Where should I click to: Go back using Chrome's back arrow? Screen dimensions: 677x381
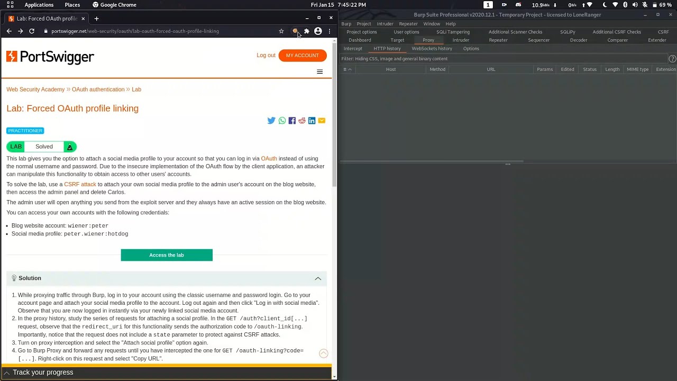click(x=9, y=31)
